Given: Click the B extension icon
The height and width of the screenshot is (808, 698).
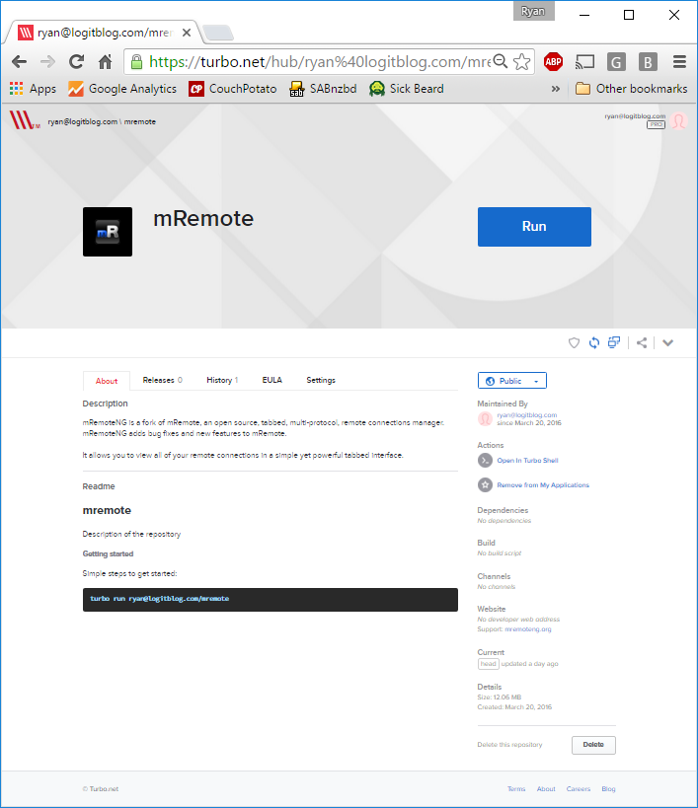Looking at the screenshot, I should tap(648, 62).
